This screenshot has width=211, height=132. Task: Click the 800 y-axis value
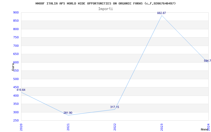tap(16, 29)
